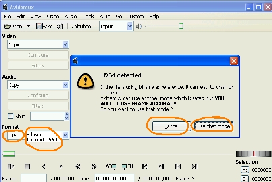Increase the Shift value with up arrow
272x182 pixels.
point(67,114)
